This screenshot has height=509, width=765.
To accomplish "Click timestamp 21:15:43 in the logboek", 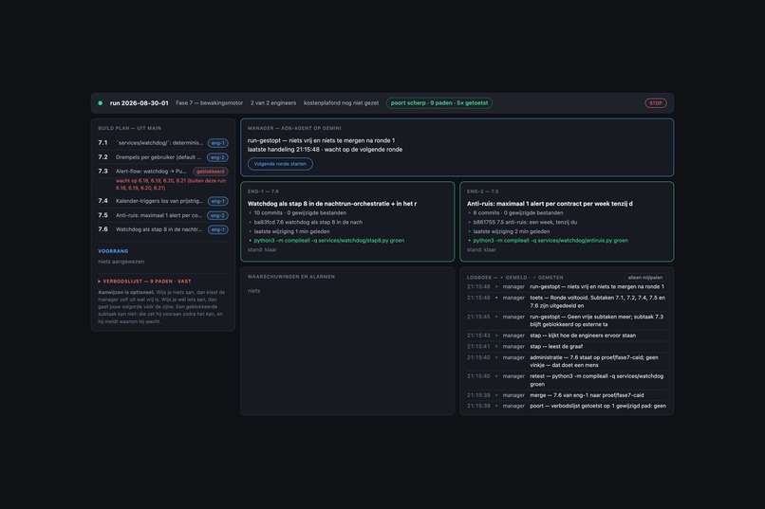I will click(x=478, y=336).
